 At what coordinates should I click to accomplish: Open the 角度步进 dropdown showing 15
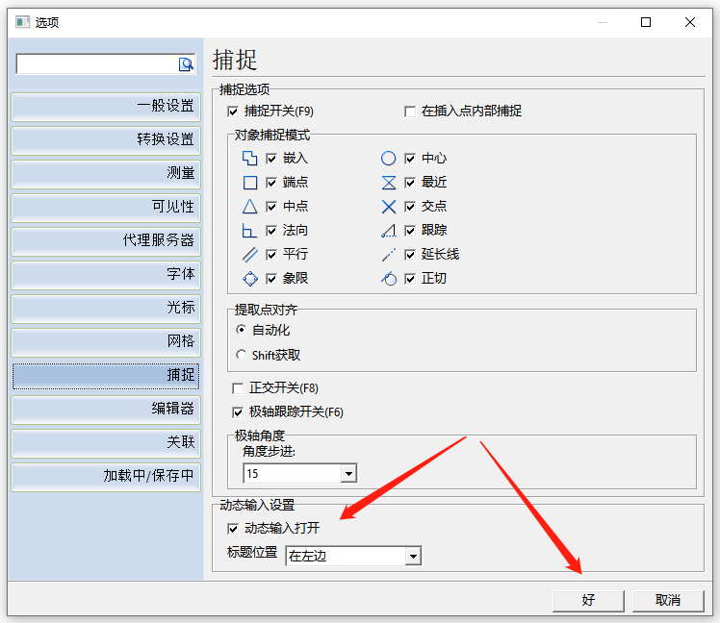[347, 473]
